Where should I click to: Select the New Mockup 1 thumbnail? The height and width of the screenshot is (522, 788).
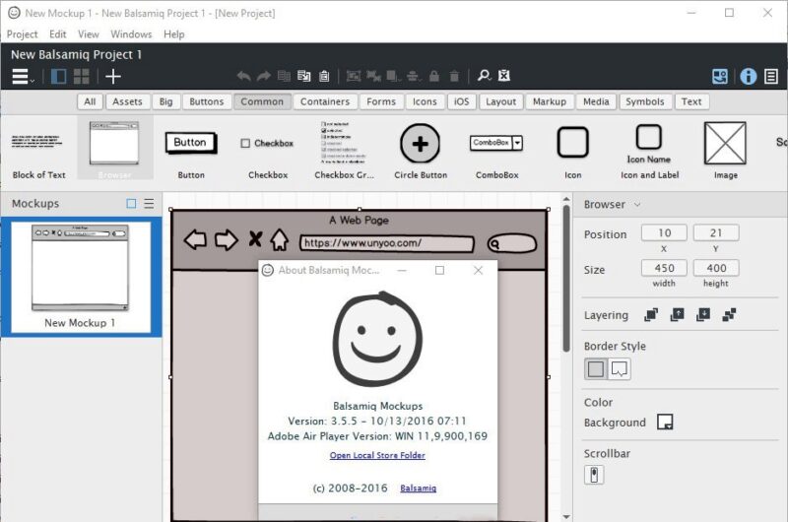[81, 277]
